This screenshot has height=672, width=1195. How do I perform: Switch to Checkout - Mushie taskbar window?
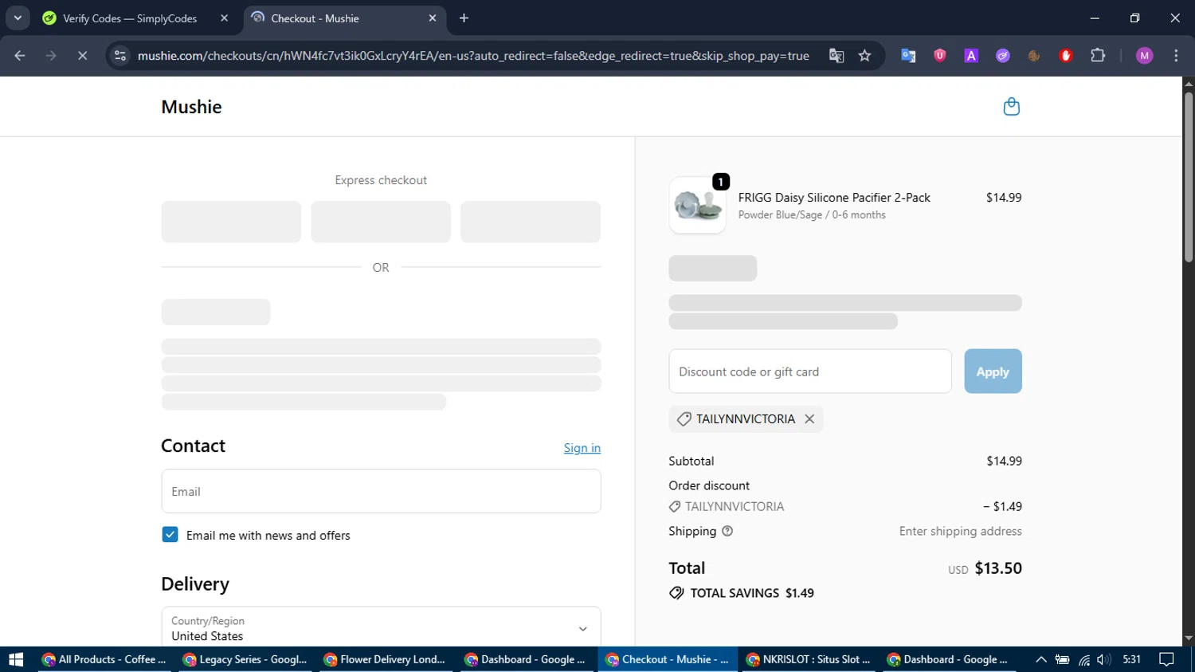coord(668,659)
